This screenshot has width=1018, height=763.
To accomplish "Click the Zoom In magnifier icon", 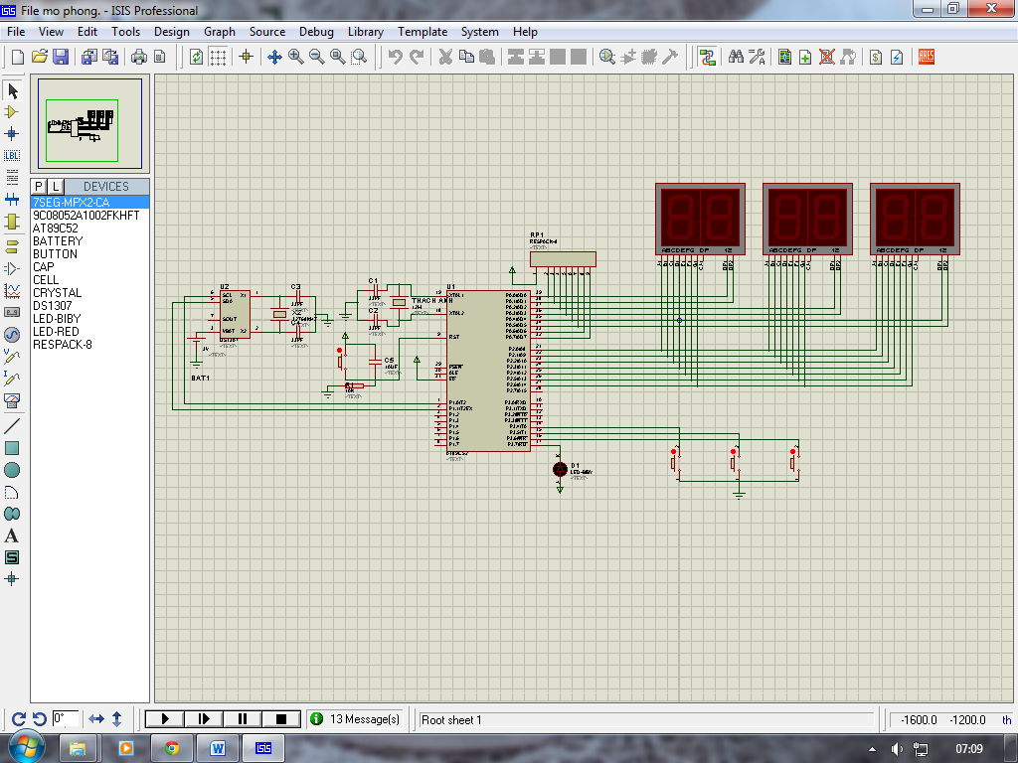I will [x=296, y=57].
